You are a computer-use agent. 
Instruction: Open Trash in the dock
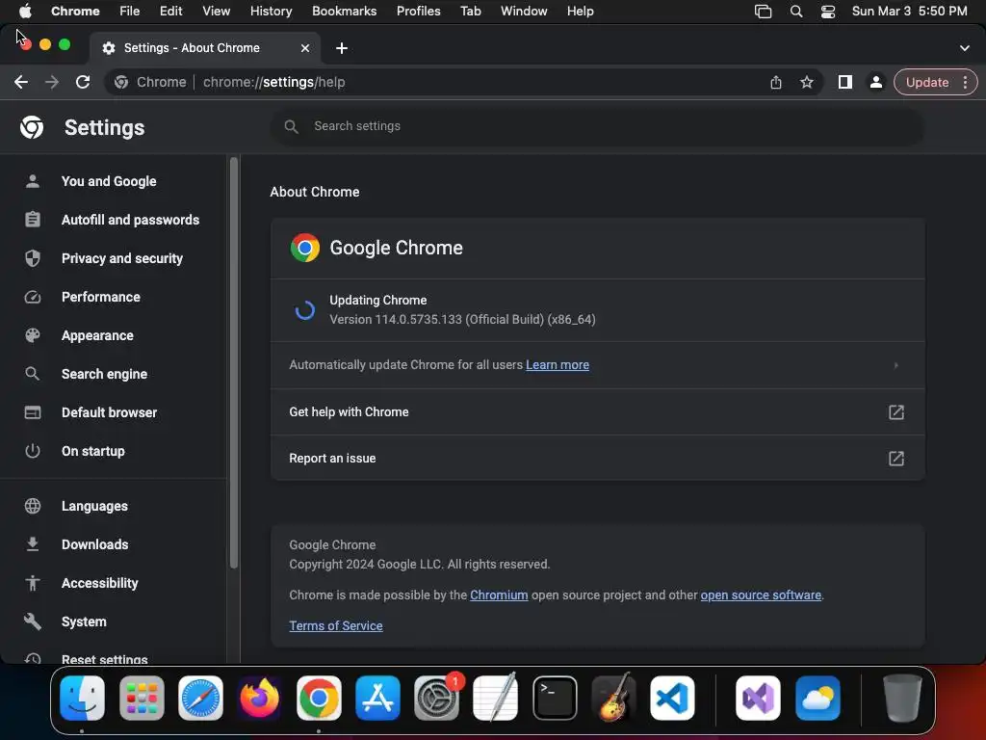[902, 698]
